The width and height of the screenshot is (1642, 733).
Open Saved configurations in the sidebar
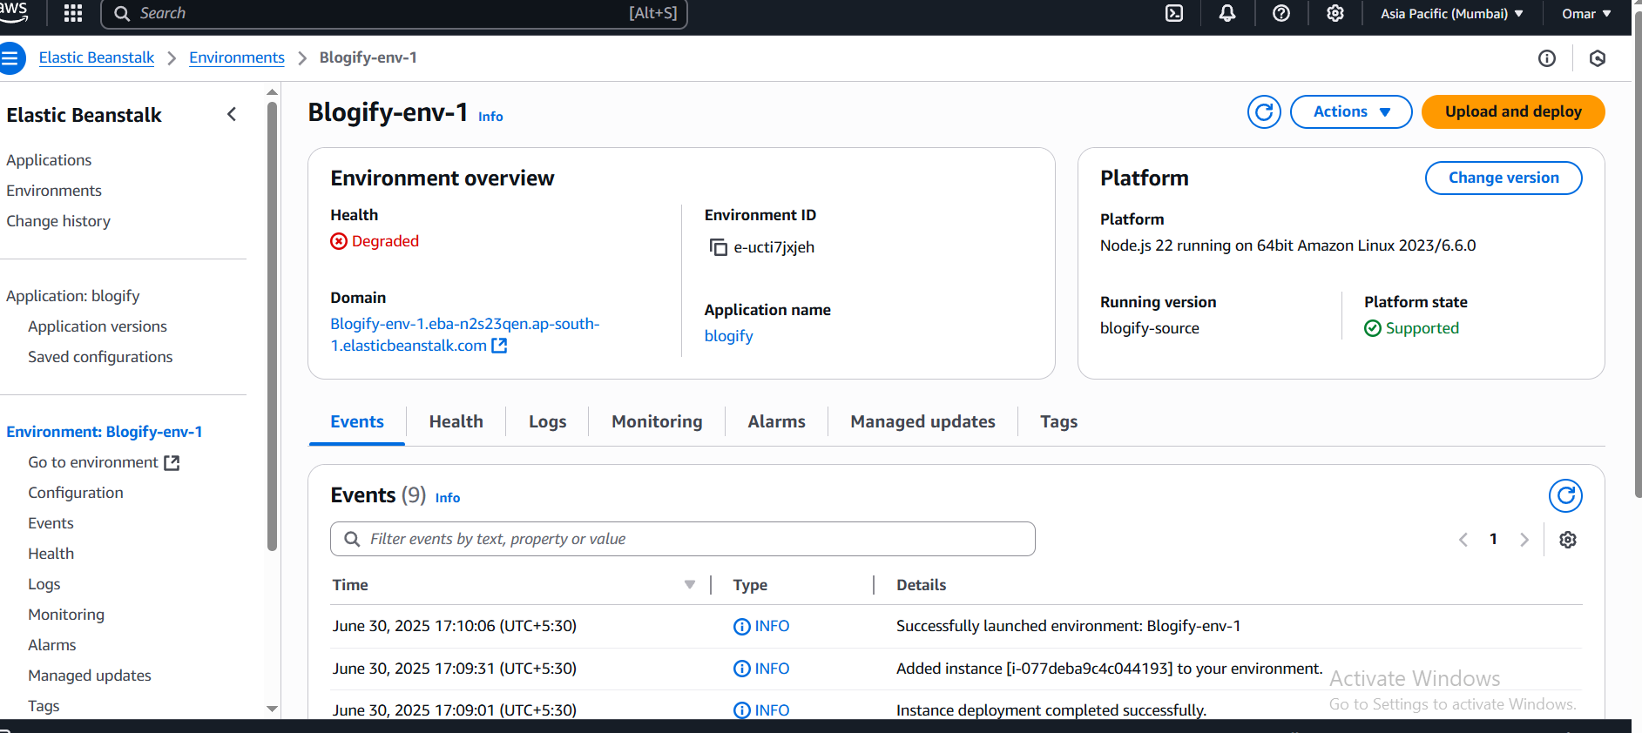coord(100,357)
